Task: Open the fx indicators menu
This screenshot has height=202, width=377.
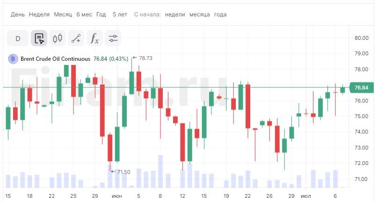Action: [x=94, y=38]
